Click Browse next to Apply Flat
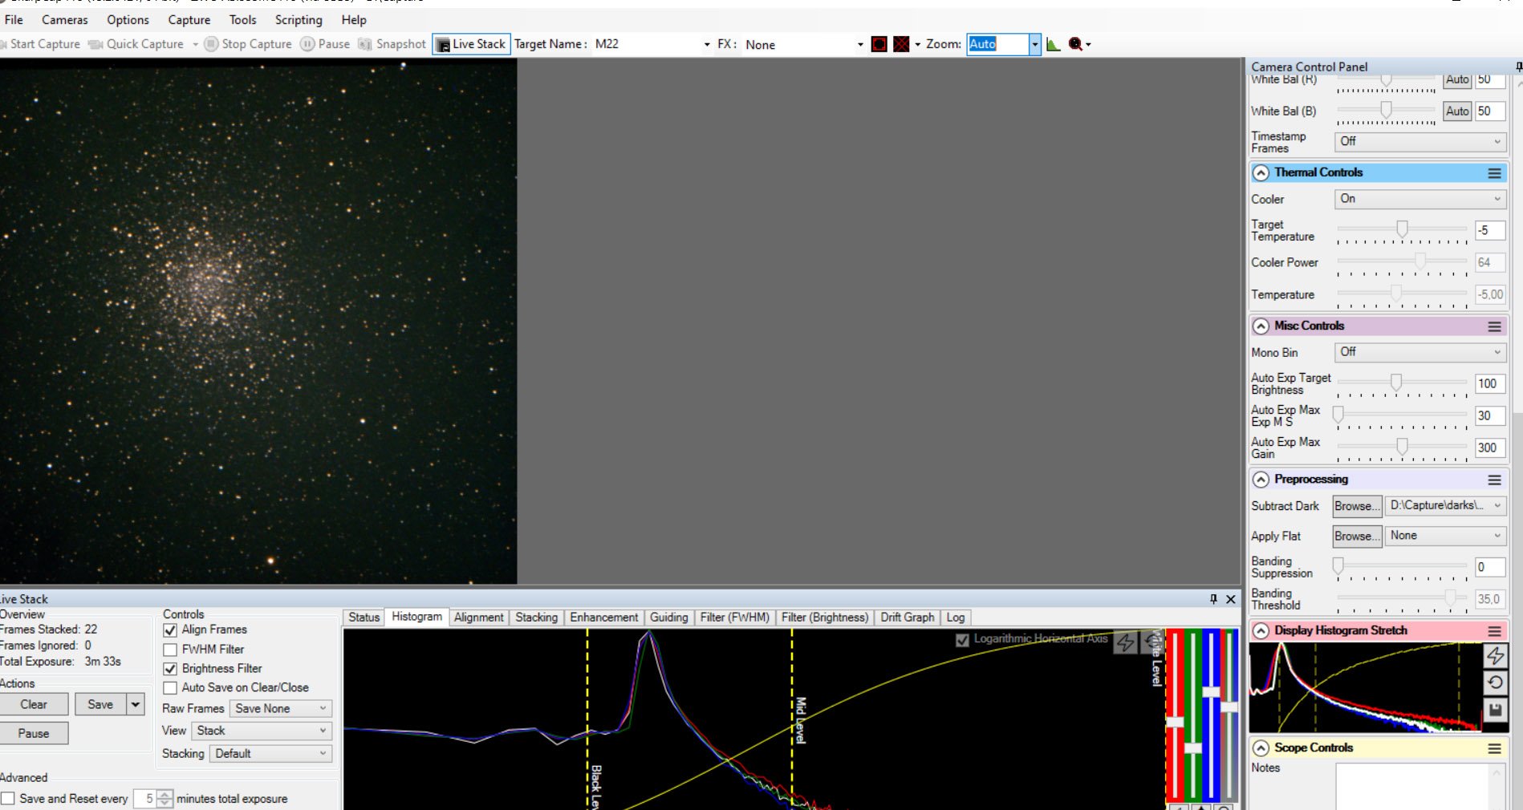This screenshot has height=810, width=1523. [1358, 536]
